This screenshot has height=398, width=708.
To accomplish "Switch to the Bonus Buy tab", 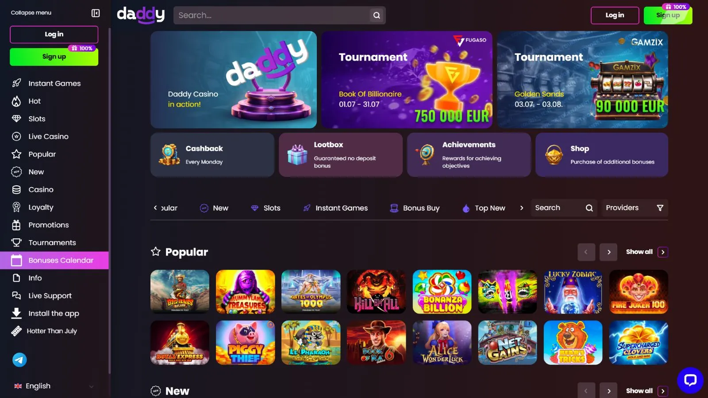I will pos(415,208).
